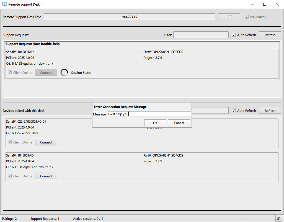Disable Auto Refresh for paired devices list
The width and height of the screenshot is (284, 222).
[234, 111]
